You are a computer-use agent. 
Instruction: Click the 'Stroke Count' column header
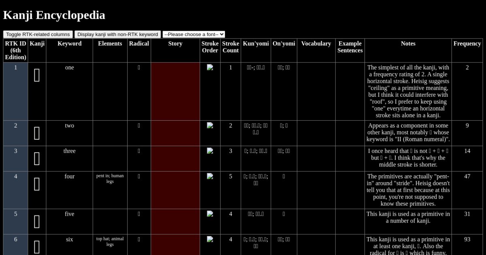(x=230, y=47)
